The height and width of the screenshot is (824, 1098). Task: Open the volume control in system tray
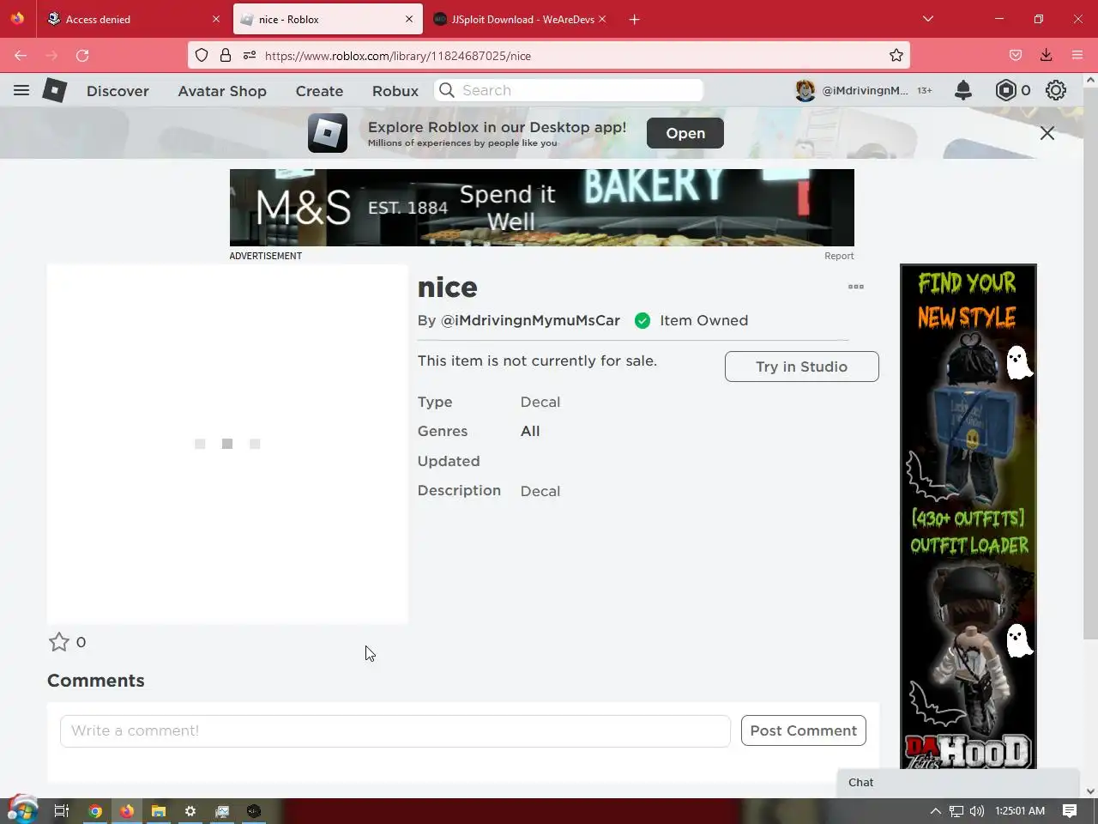pyautogui.click(x=977, y=810)
